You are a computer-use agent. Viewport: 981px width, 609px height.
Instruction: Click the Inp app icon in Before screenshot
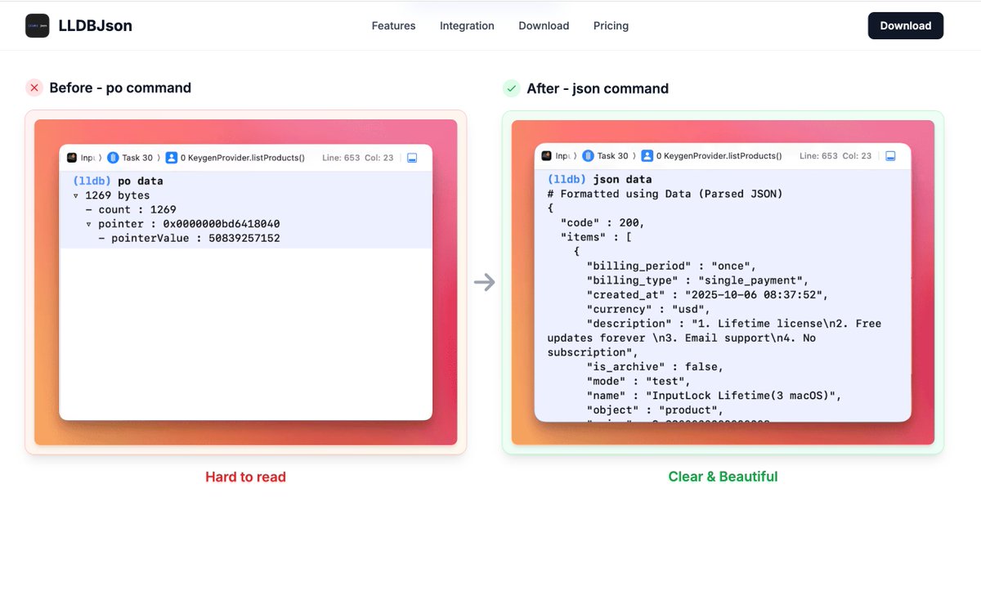(72, 158)
